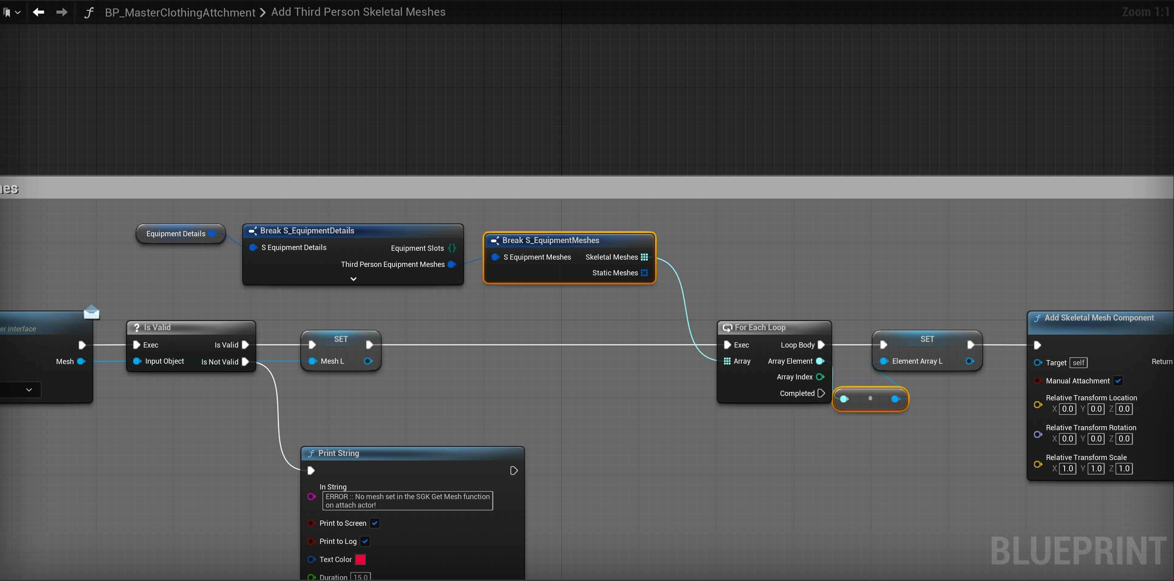Expand Break S_EquipmentDetails hidden pins chevron

[x=353, y=279]
